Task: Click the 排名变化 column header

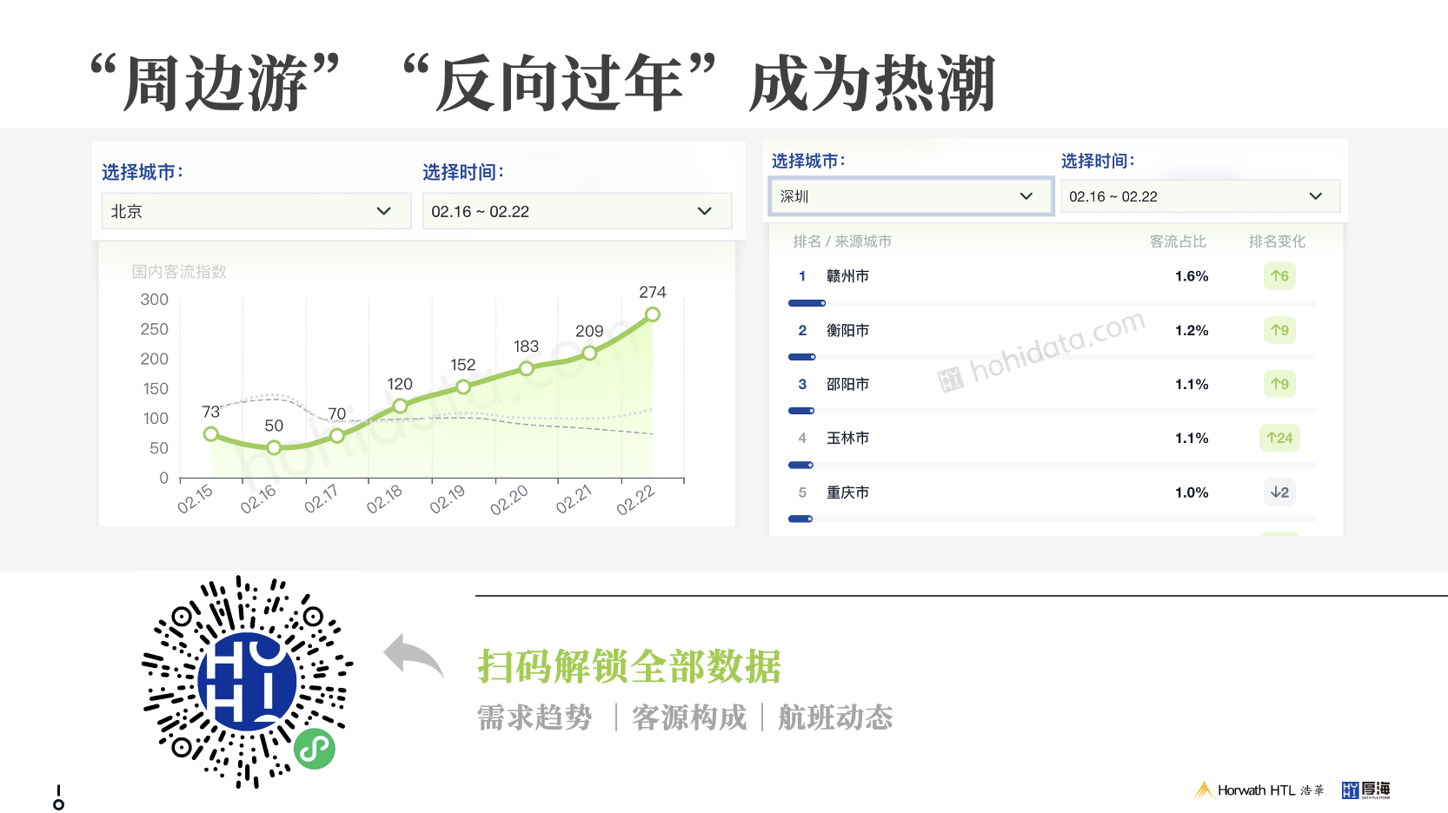Action: coord(1277,241)
